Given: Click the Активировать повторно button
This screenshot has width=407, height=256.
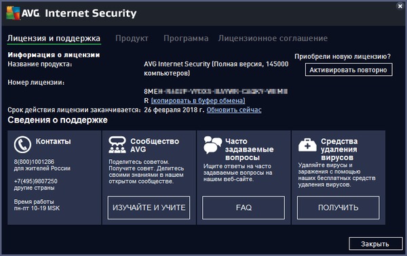Looking at the screenshot, I should (349, 70).
